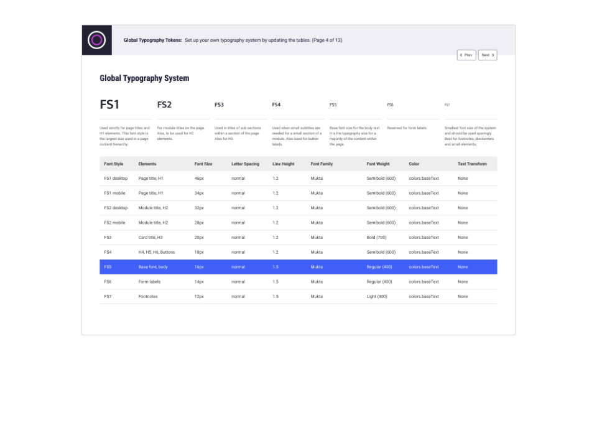Select the FS1 desktop row
This screenshot has height=448, width=597.
298,179
